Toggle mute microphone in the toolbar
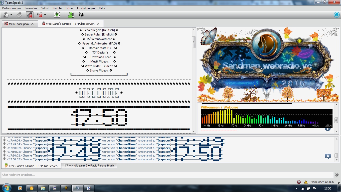 pyautogui.click(x=29, y=15)
